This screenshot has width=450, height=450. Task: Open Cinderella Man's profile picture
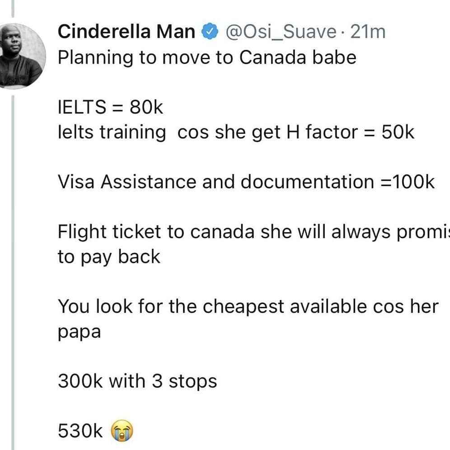coord(21,56)
